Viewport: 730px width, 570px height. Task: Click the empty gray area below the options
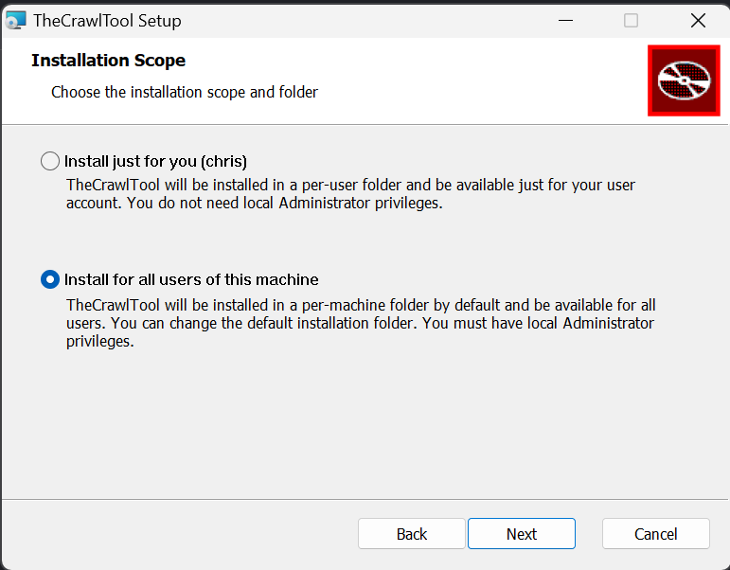(365, 426)
